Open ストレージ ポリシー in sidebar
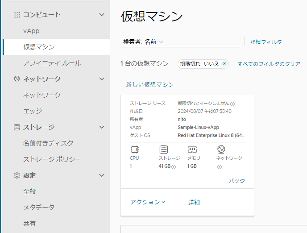The image size is (307, 233). click(x=52, y=159)
